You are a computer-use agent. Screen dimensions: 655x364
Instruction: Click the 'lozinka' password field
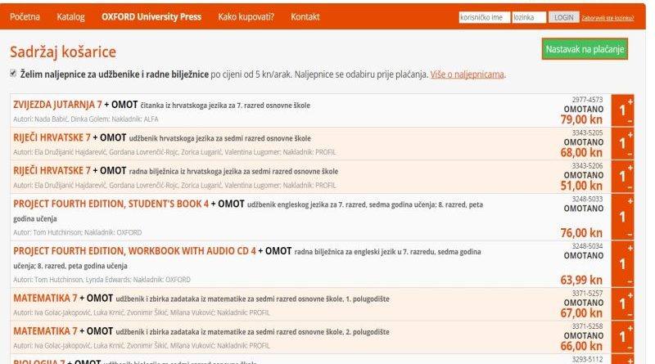coord(529,17)
